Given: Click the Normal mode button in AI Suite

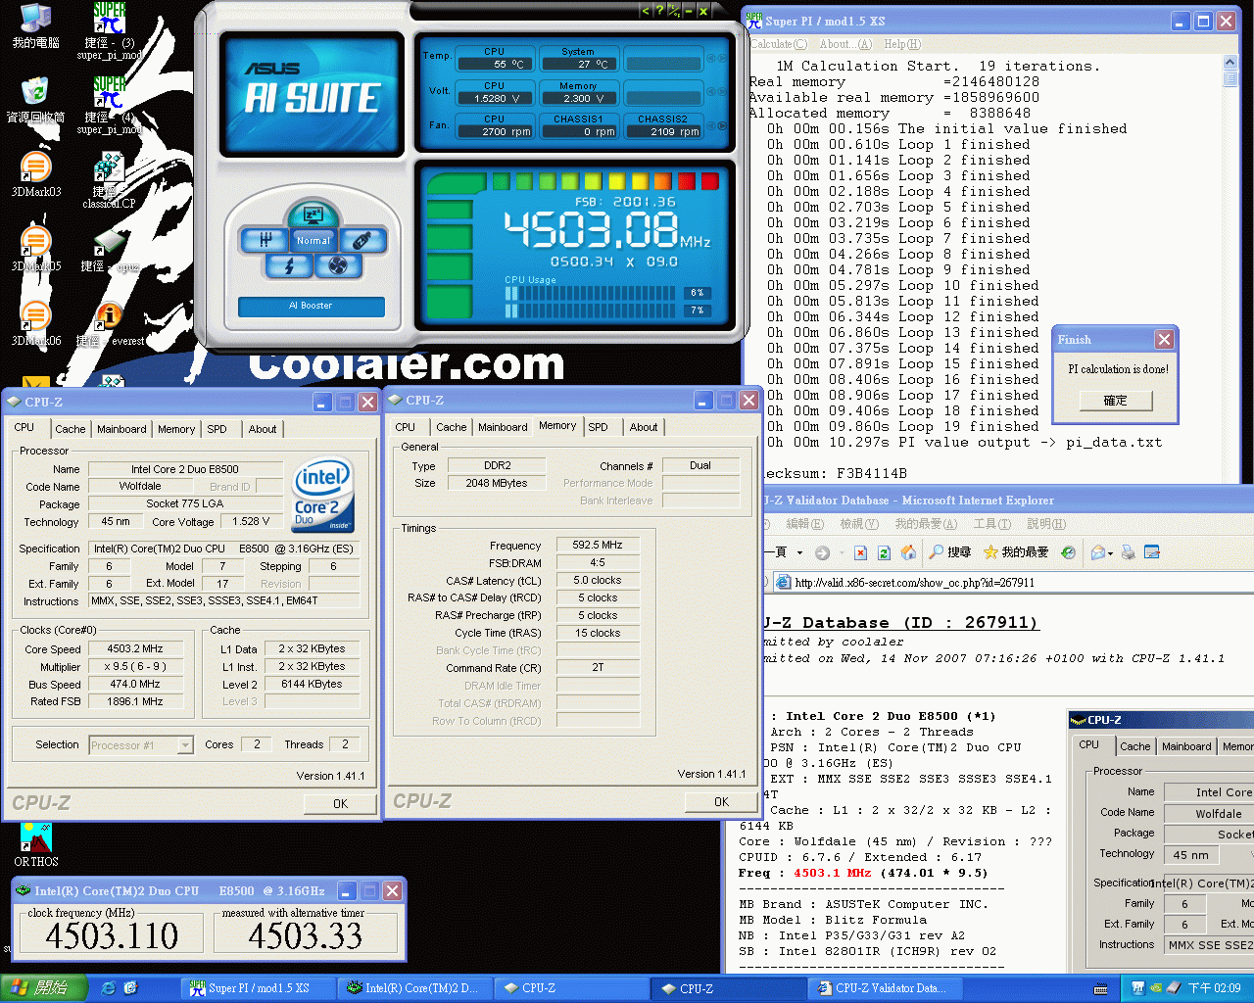Looking at the screenshot, I should click(313, 240).
